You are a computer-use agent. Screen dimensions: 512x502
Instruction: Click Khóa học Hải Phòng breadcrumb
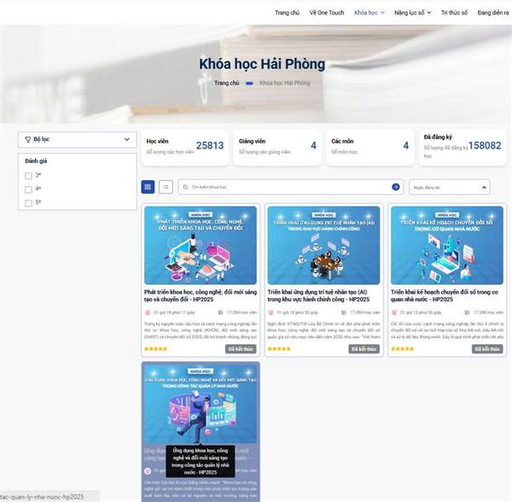coord(285,83)
